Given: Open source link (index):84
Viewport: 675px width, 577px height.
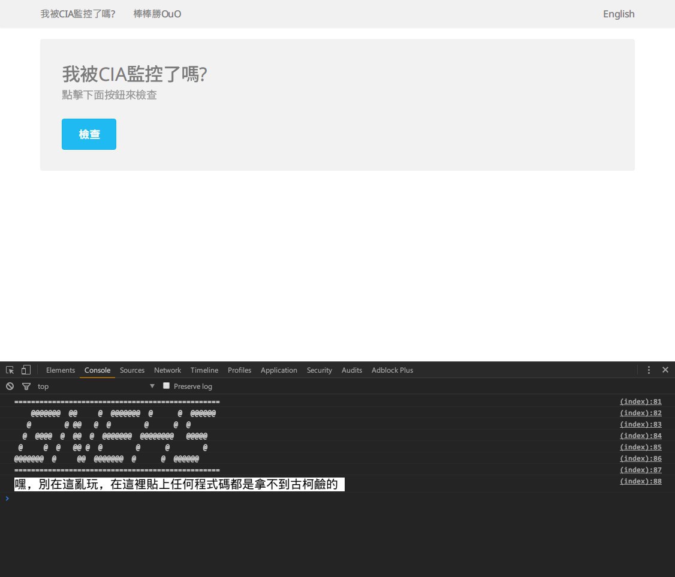Looking at the screenshot, I should coord(641,436).
